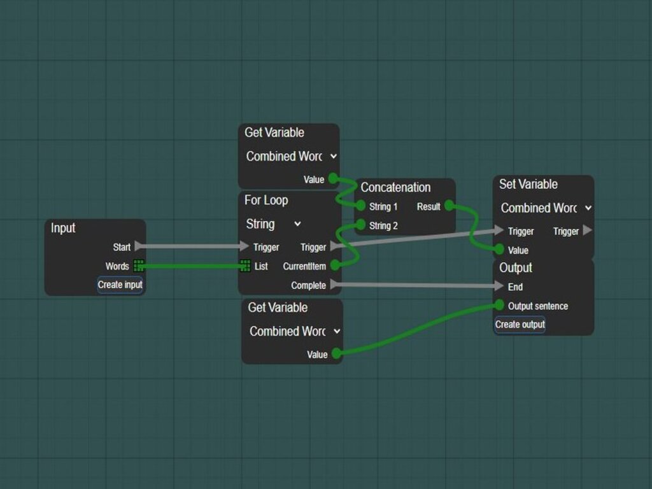Click the CurrentItem label in For Loop
Image resolution: width=652 pixels, height=489 pixels.
(x=304, y=266)
